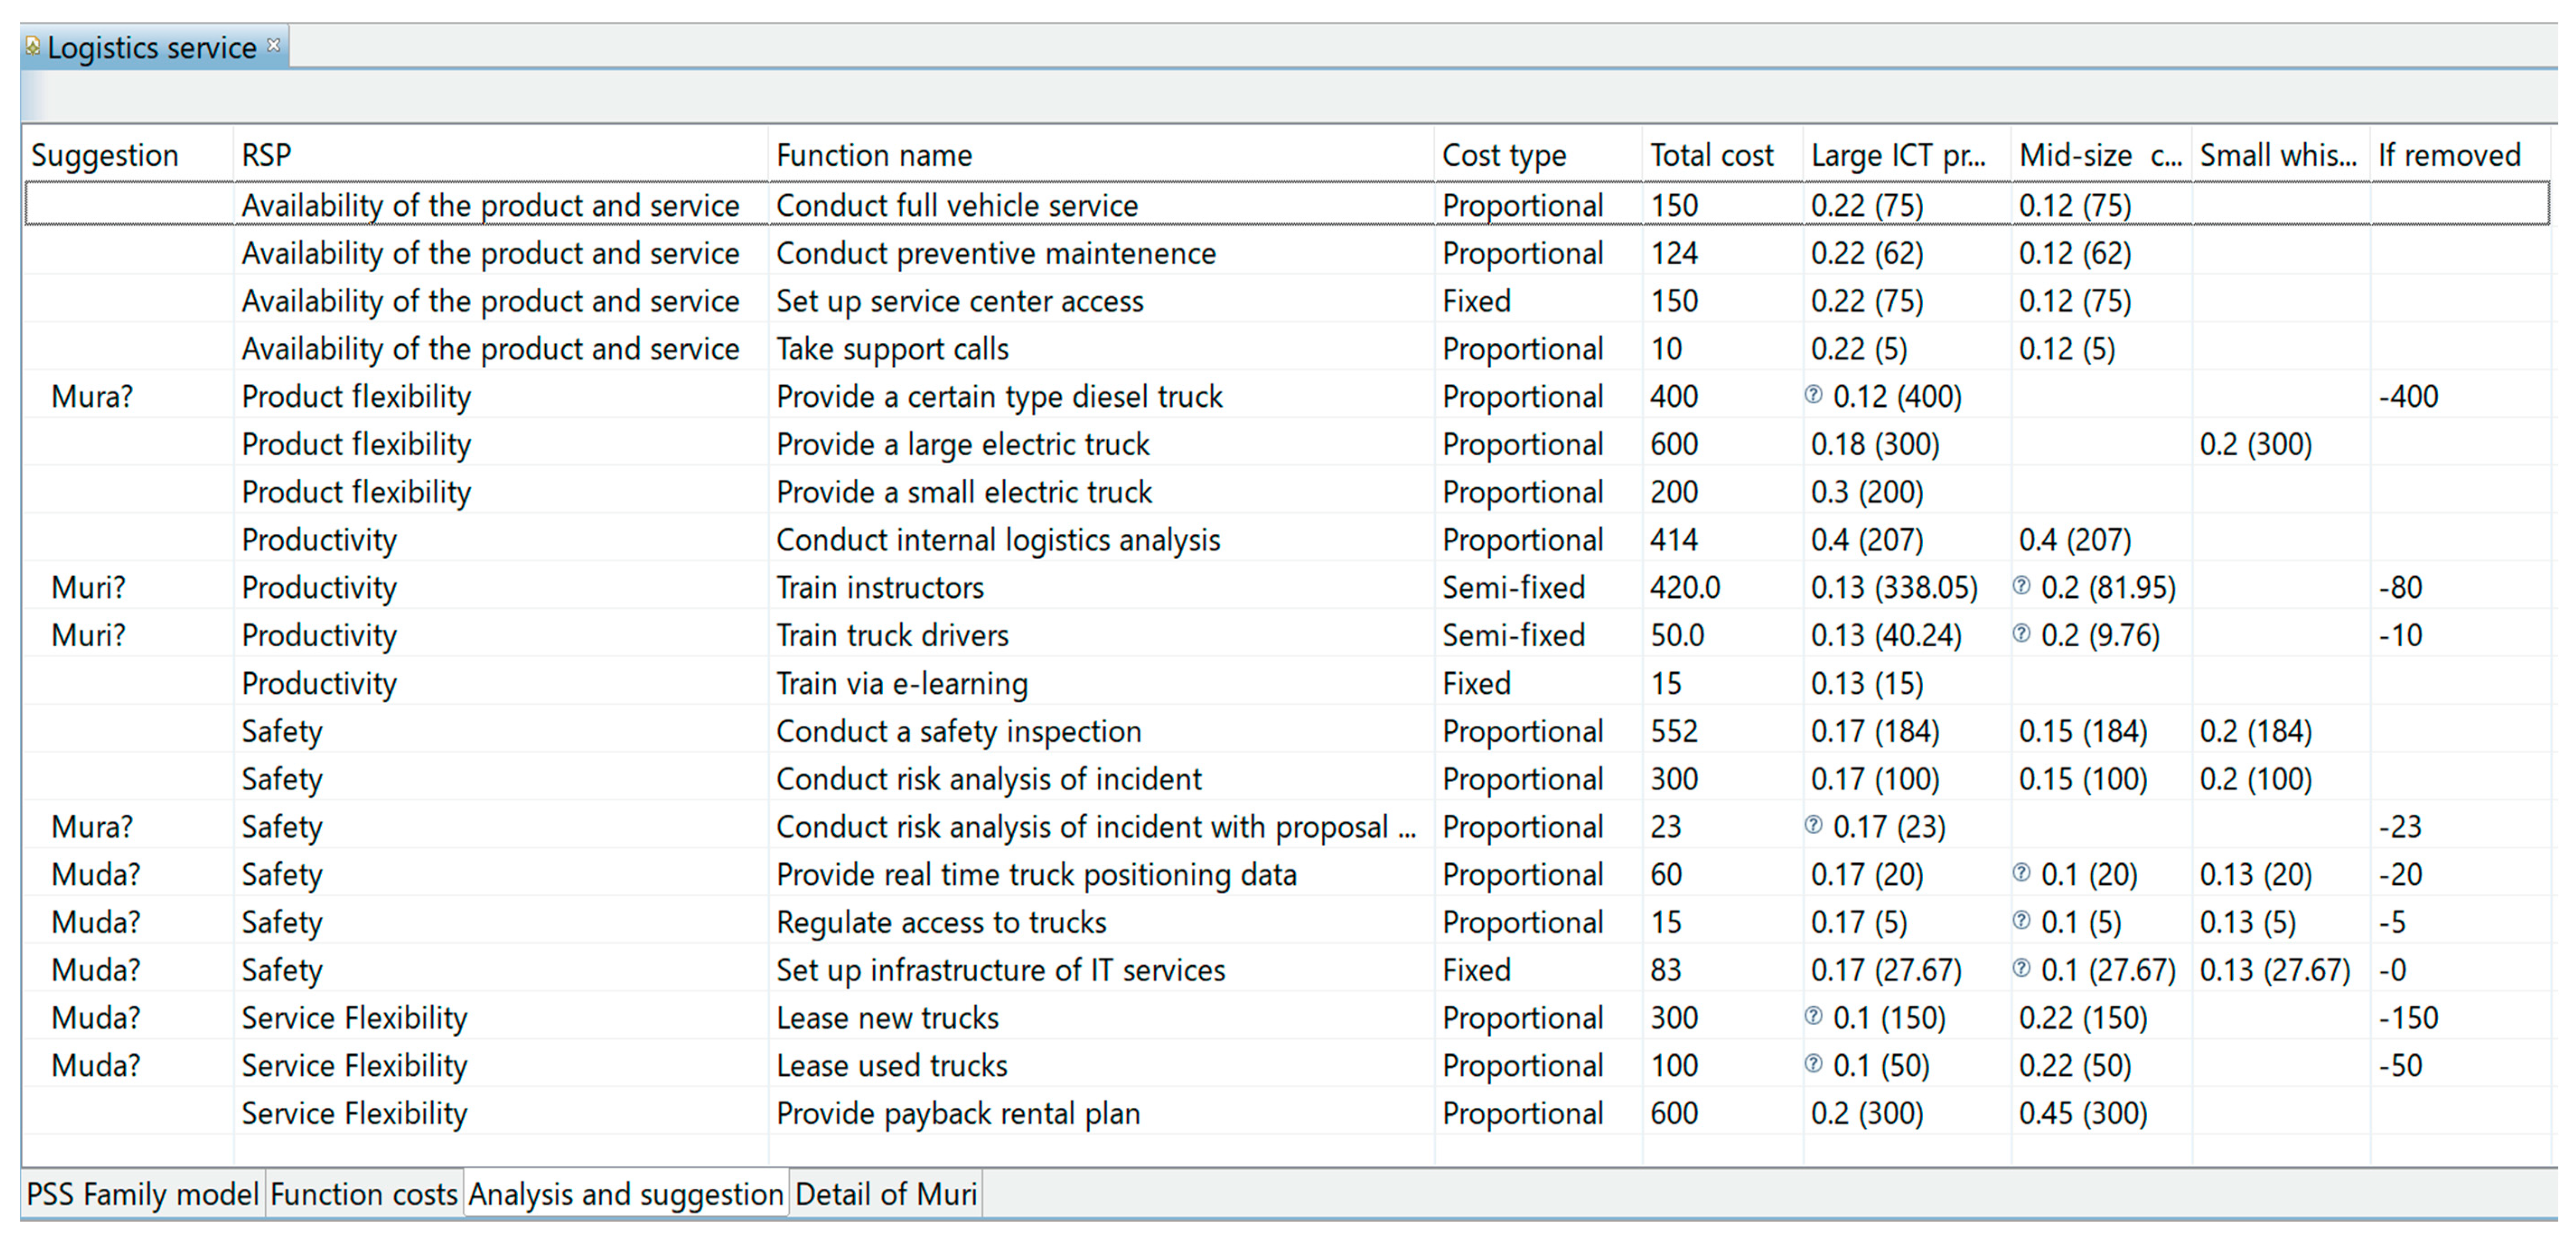Switch to Detail of Muri tab

(x=886, y=1194)
